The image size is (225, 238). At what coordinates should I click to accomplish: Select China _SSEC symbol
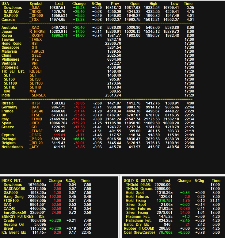click(x=35, y=55)
